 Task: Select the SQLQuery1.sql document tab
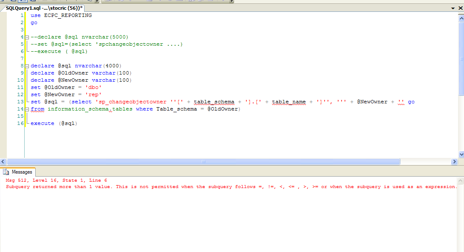click(42, 8)
